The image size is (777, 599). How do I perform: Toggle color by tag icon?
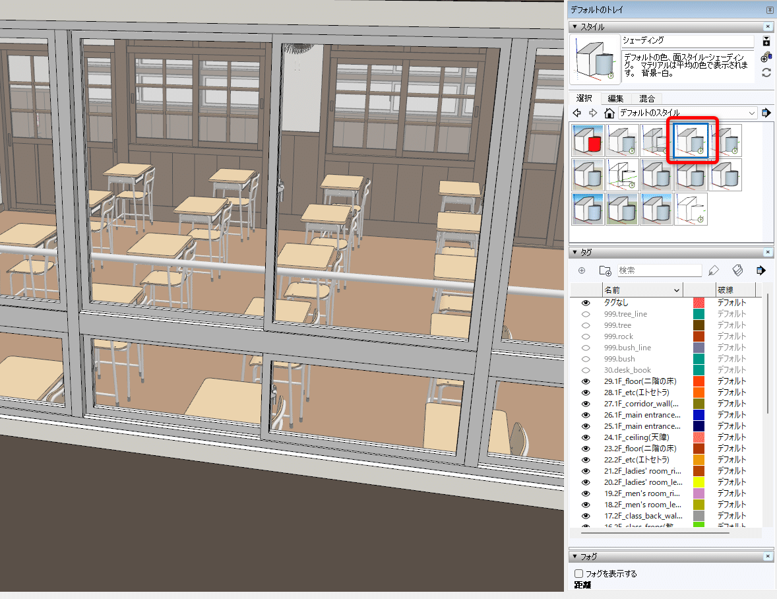737,270
